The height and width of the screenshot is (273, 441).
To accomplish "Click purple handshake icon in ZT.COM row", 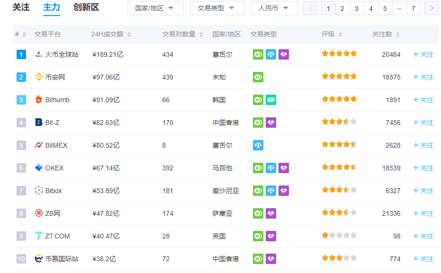I will 271,236.
